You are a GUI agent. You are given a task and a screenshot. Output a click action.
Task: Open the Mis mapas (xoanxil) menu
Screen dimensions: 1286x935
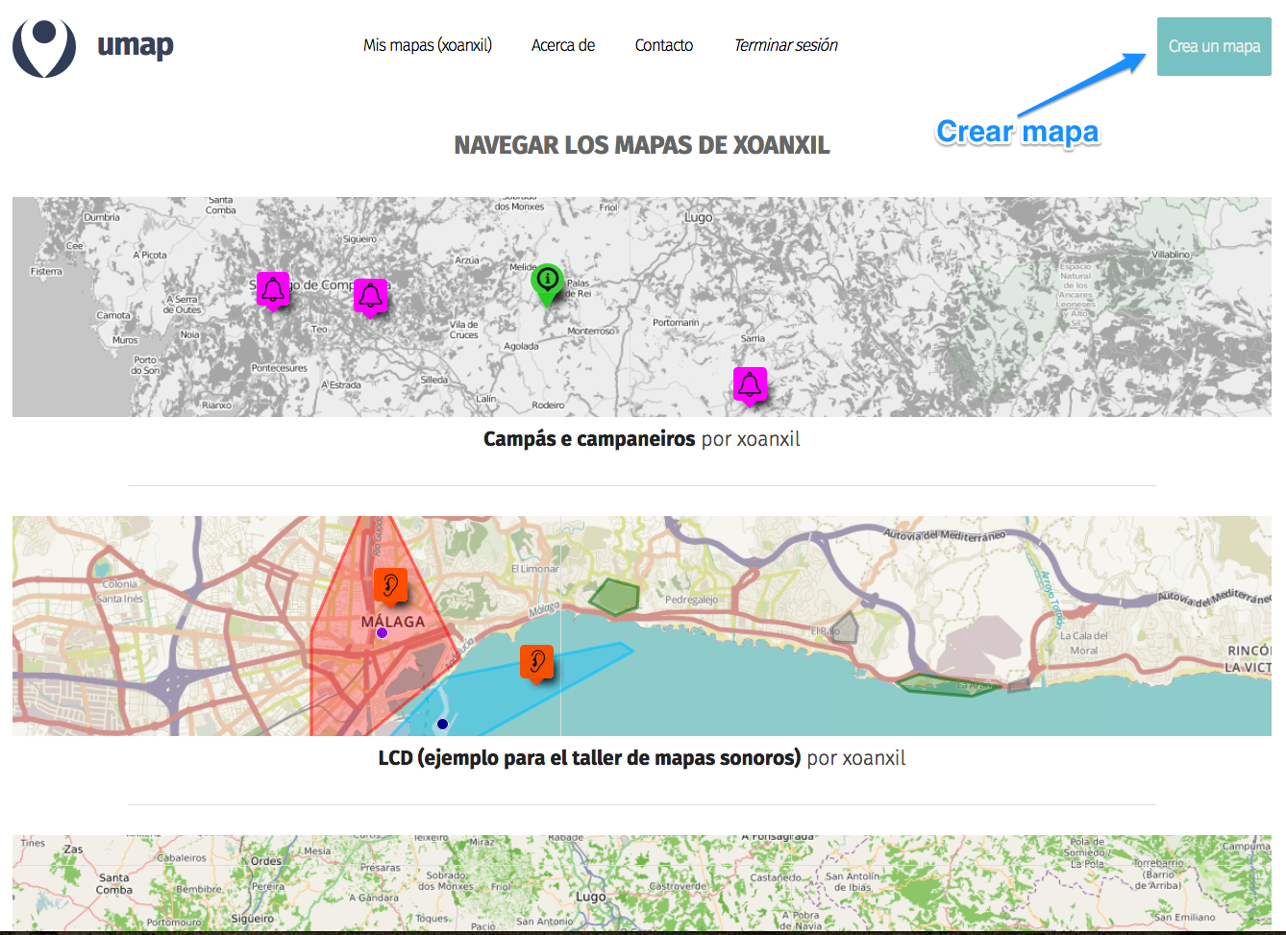click(427, 44)
